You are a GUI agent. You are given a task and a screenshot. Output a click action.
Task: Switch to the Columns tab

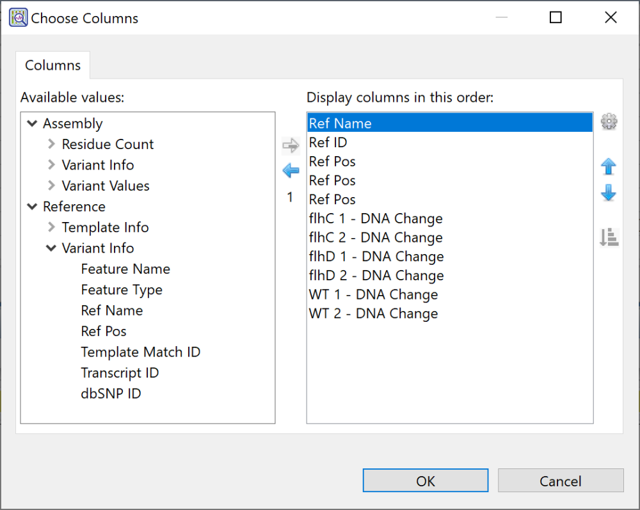click(52, 65)
